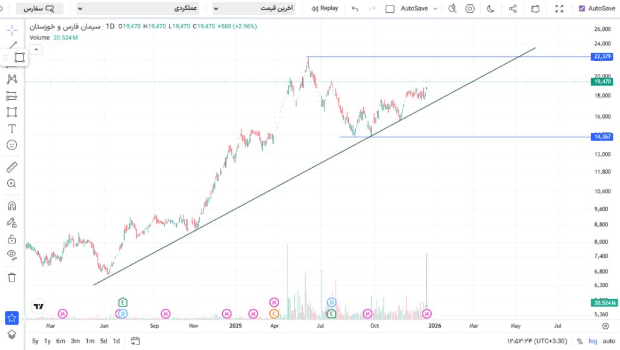Take a chart snapshot with camera icon

point(535,8)
